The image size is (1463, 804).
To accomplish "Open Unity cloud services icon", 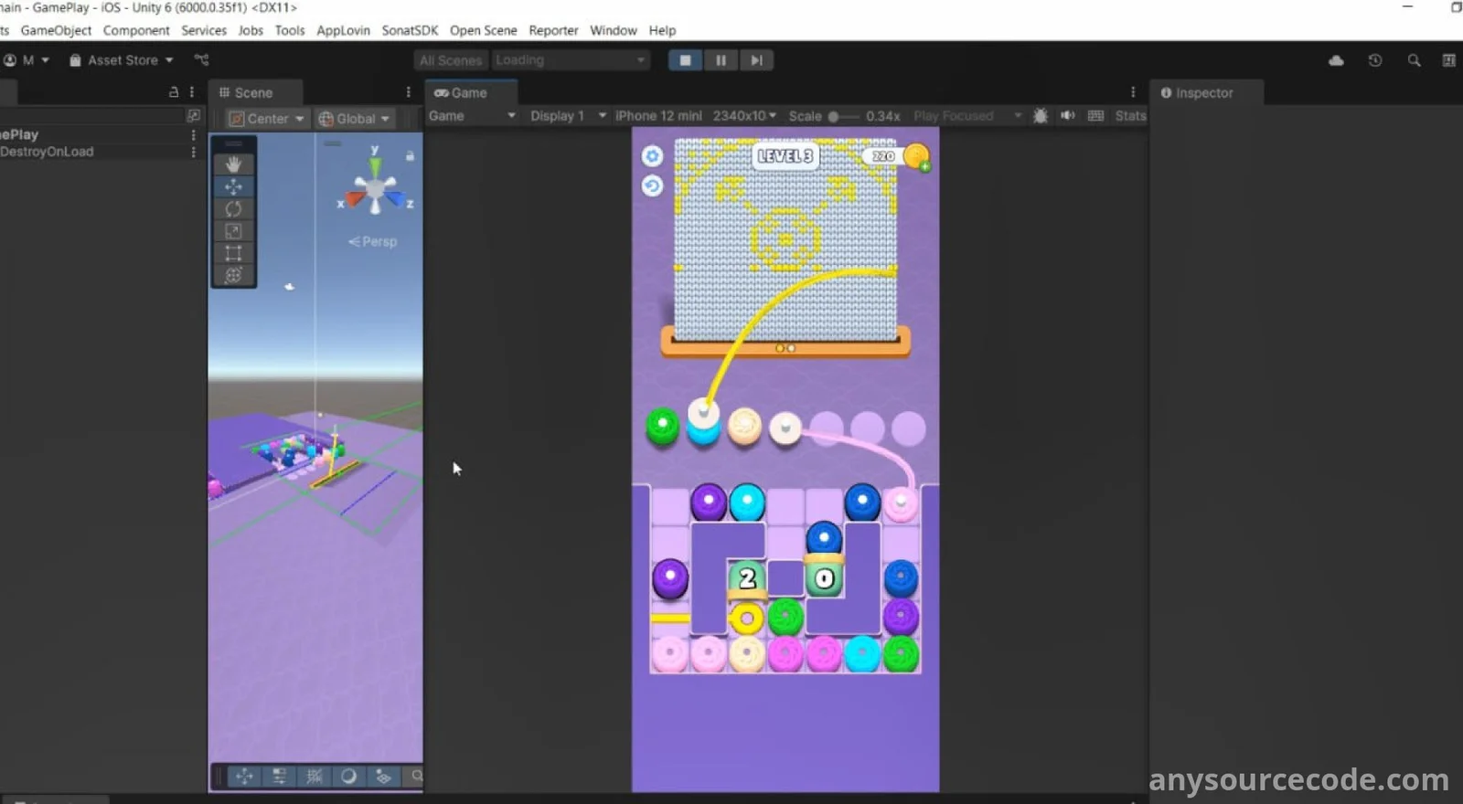I will pos(1336,60).
